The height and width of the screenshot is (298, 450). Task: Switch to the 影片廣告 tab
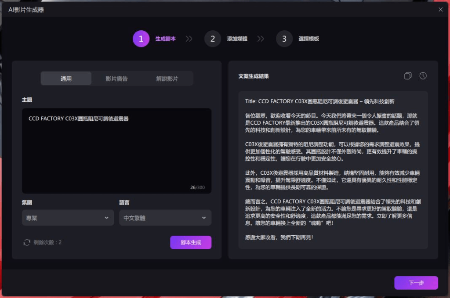click(x=116, y=79)
